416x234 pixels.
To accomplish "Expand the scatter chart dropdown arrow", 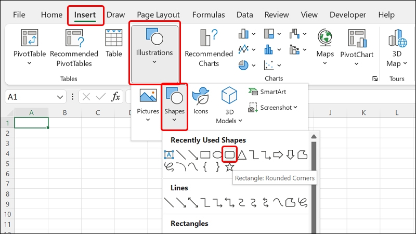I will pyautogui.click(x=279, y=65).
